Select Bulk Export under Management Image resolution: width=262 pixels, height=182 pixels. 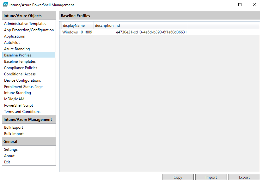click(x=14, y=127)
